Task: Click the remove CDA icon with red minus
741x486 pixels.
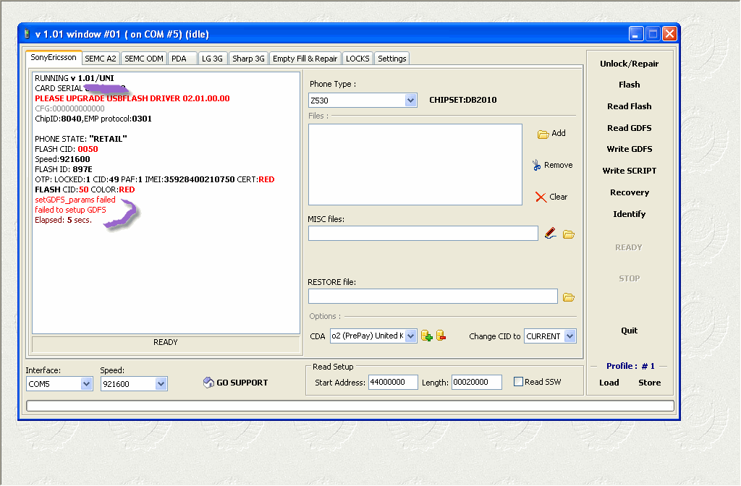Action: pyautogui.click(x=441, y=336)
